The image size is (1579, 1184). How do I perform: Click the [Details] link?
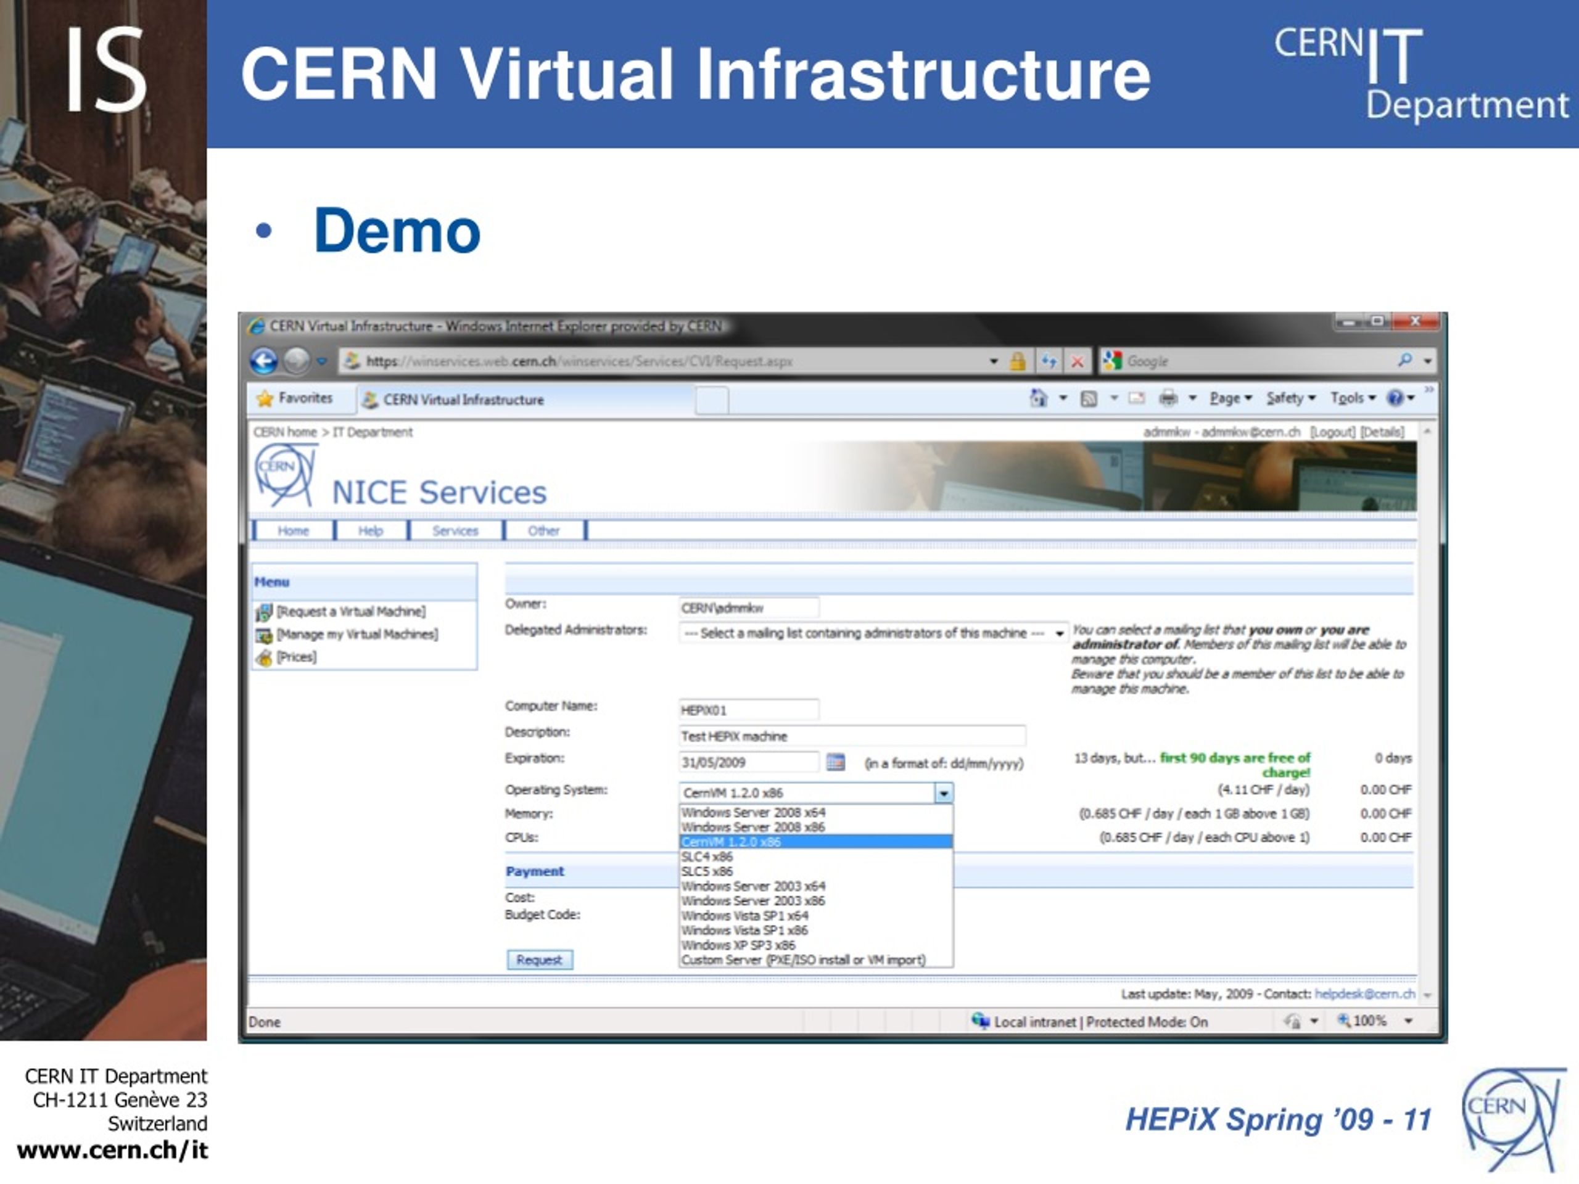tap(1382, 432)
